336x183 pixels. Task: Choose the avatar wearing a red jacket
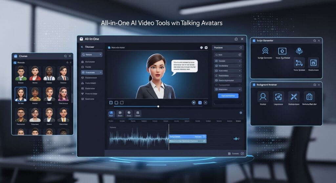point(35,73)
